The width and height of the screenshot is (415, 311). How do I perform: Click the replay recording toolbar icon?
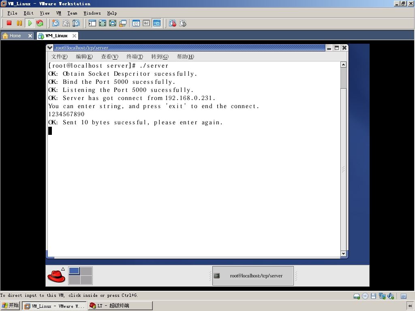(x=183, y=23)
